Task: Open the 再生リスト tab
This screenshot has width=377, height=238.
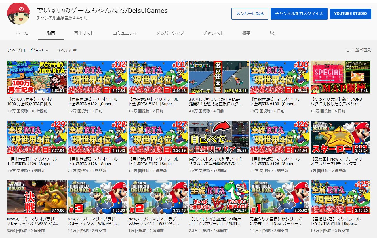Action: [x=84, y=33]
